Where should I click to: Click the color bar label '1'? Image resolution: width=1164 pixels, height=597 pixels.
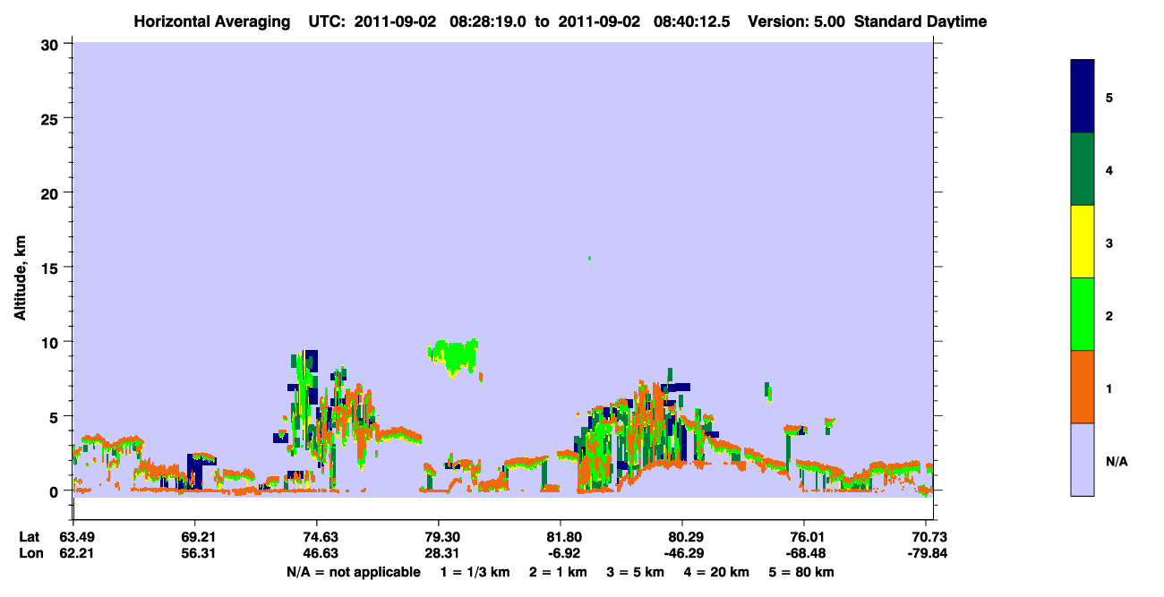(1109, 388)
